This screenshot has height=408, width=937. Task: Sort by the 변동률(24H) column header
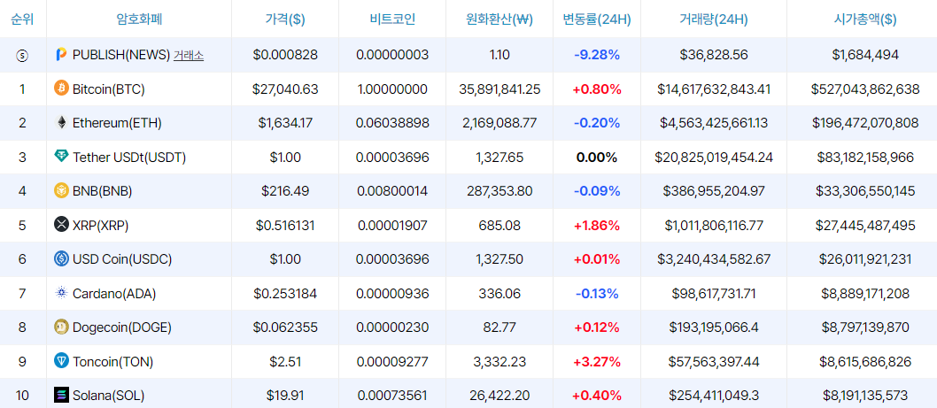(x=597, y=19)
